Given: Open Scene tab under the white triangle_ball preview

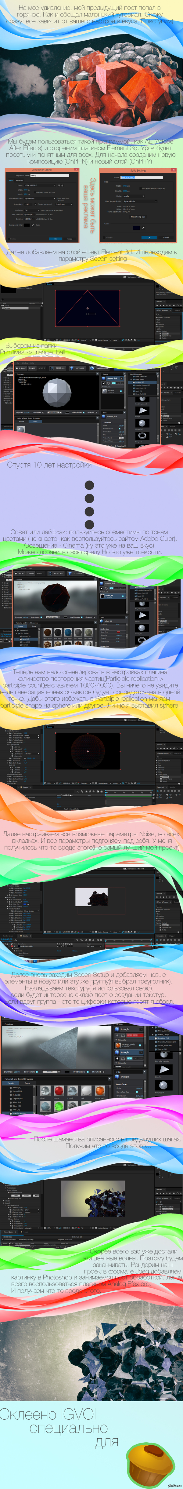Looking at the screenshot, I should (35, 422).
